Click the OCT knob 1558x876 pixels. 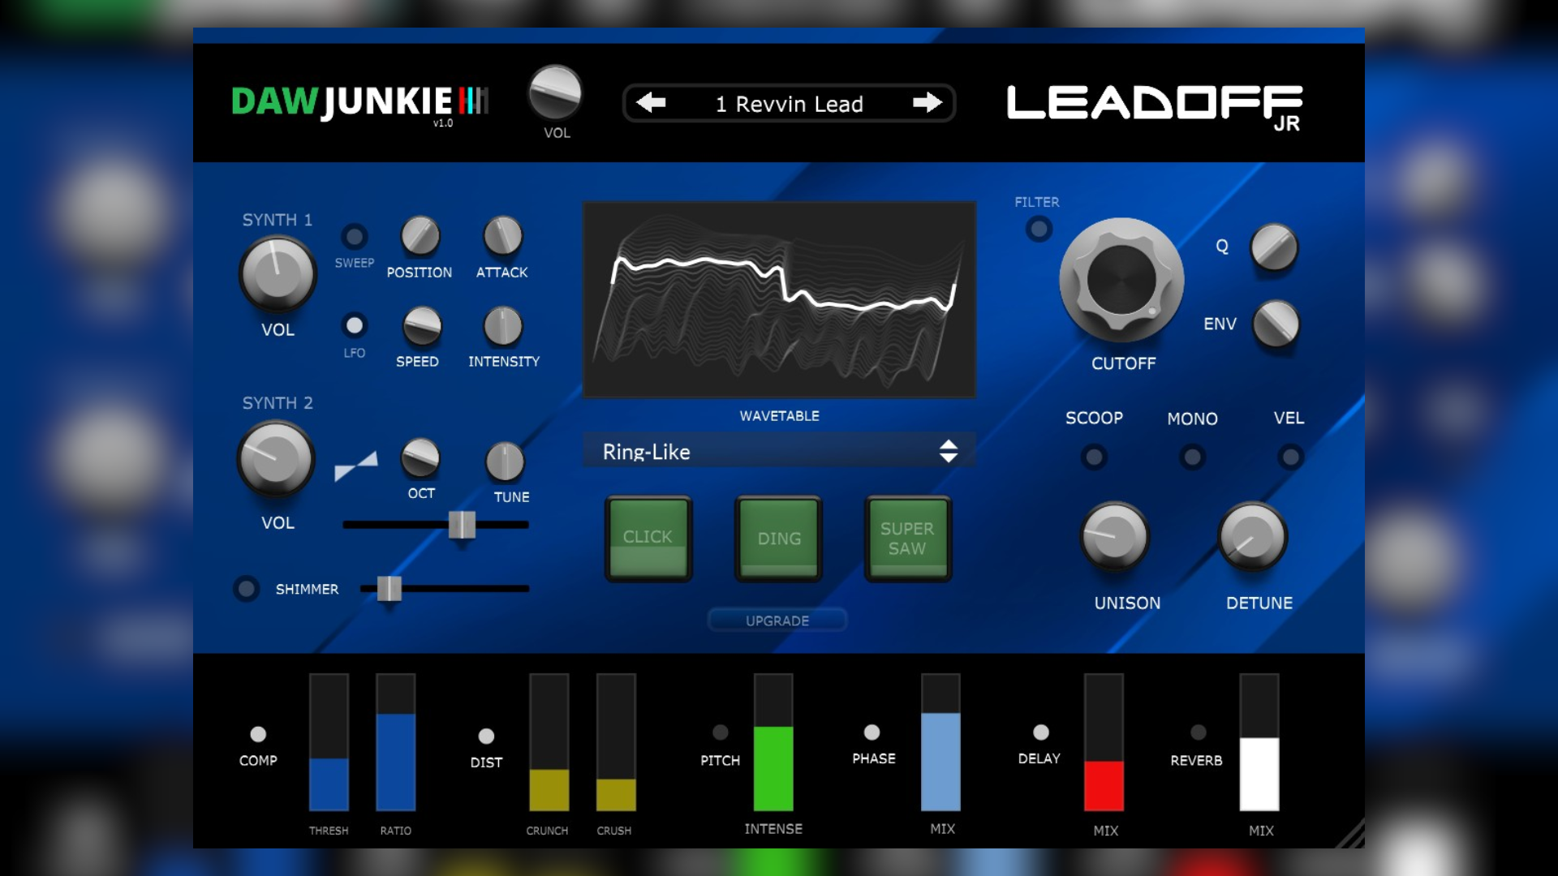pos(420,458)
